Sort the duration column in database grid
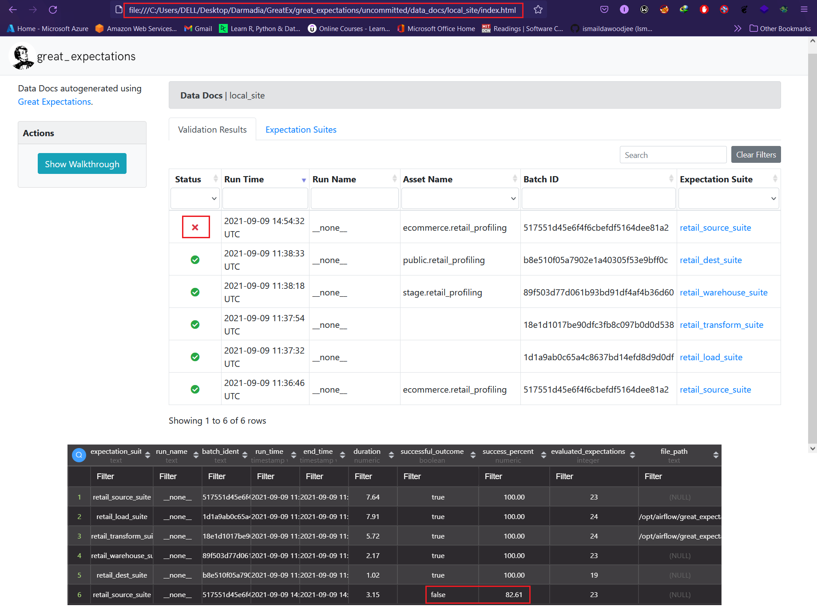This screenshot has height=606, width=817. coord(391,455)
